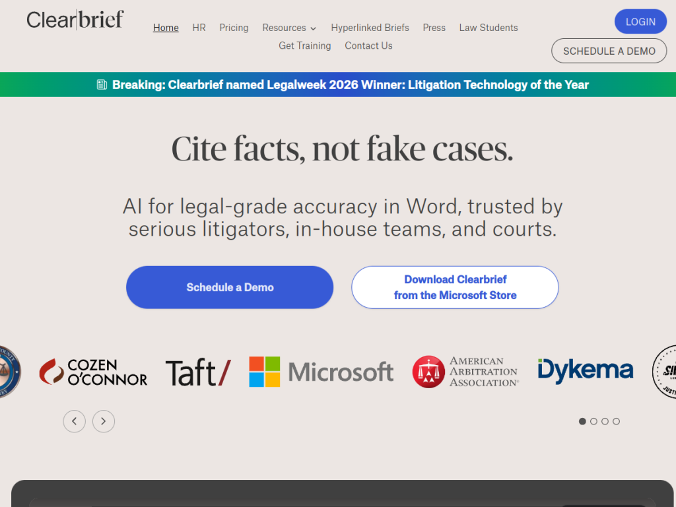The width and height of the screenshot is (676, 507).
Task: Open the Law Students page
Action: (489, 28)
